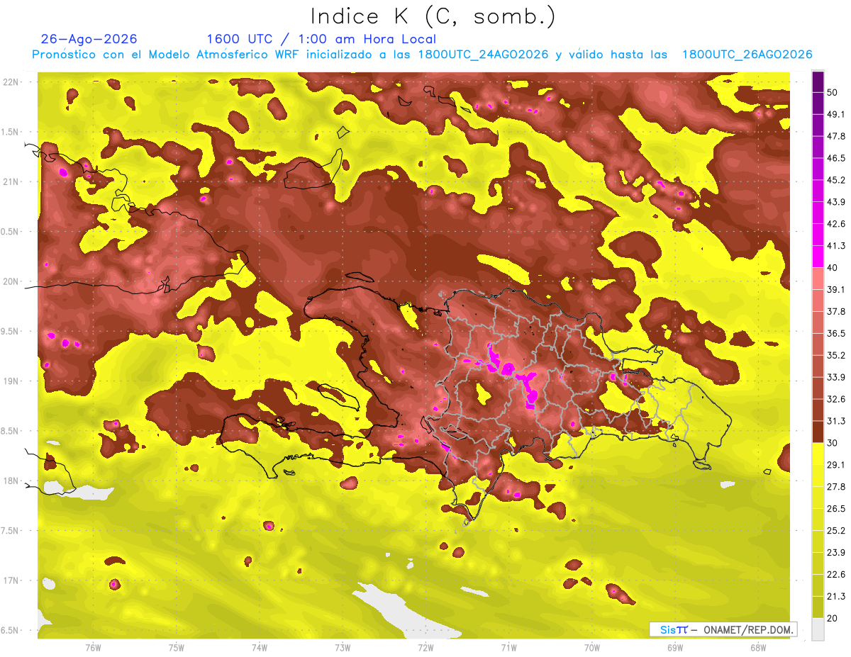The width and height of the screenshot is (851, 657).
Task: Click the "71W" longitude label
Action: [x=508, y=647]
